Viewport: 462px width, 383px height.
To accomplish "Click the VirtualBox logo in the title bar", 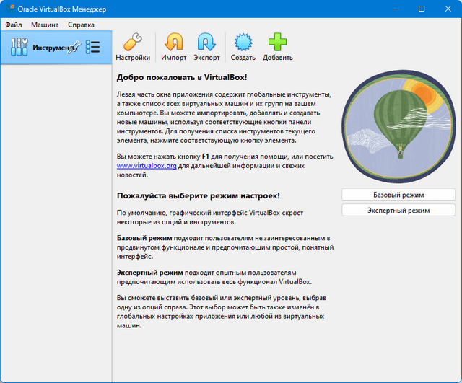I will [9, 9].
